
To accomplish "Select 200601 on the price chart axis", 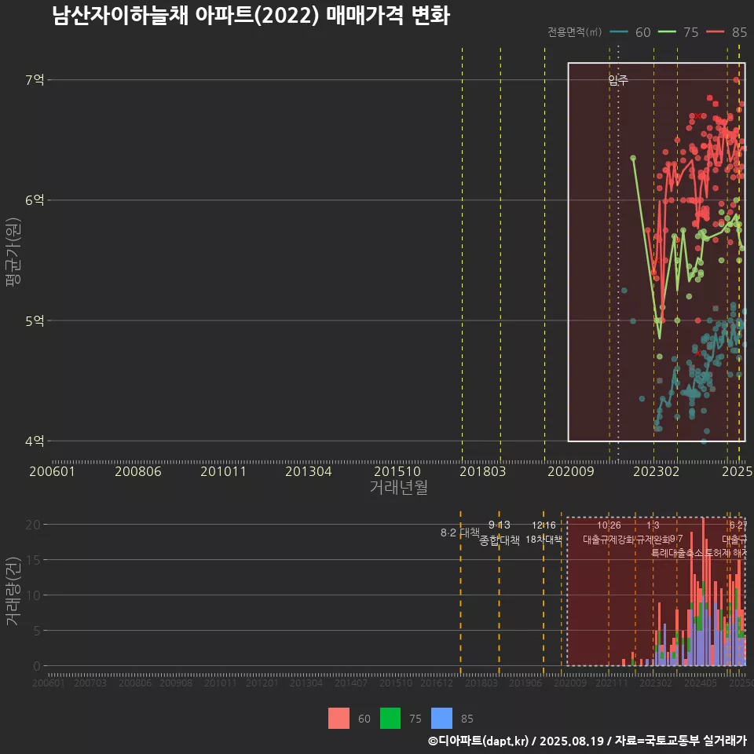I will [53, 471].
